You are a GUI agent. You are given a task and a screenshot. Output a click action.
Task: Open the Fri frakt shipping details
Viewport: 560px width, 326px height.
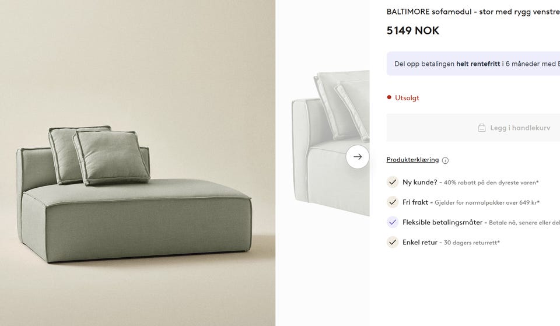(x=471, y=202)
